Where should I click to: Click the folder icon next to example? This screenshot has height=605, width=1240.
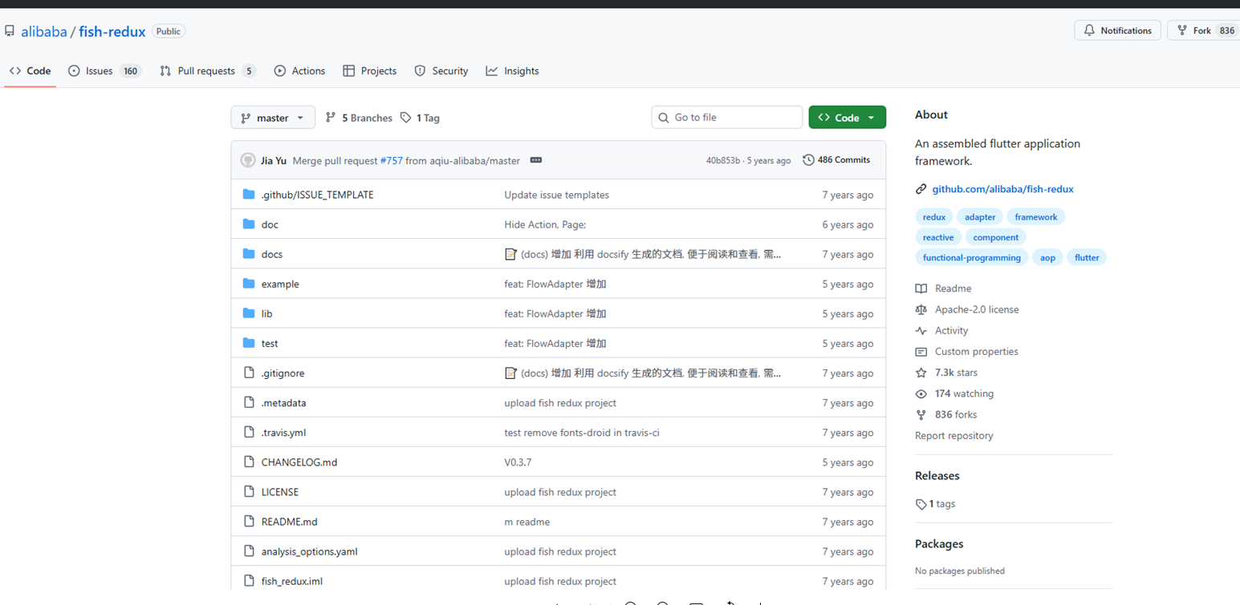[249, 284]
